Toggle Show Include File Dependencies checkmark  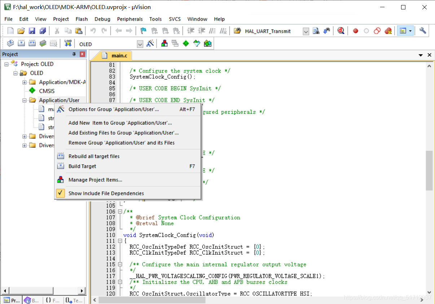pyautogui.click(x=61, y=193)
